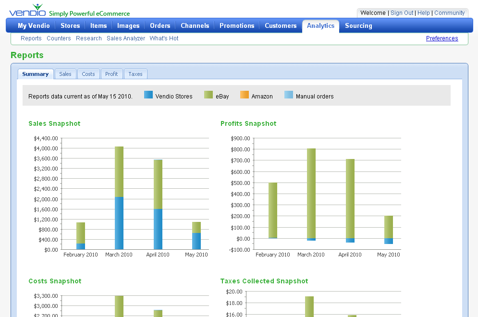Open the What's Hot link
Viewport: 478px width, 317px height.
[164, 38]
